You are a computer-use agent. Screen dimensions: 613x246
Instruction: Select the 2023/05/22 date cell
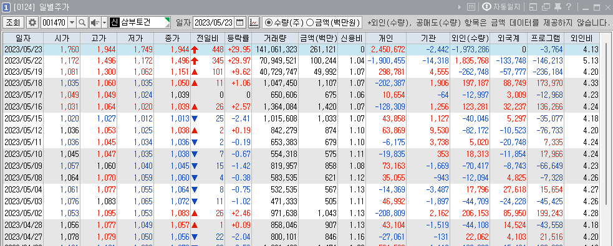coord(23,61)
